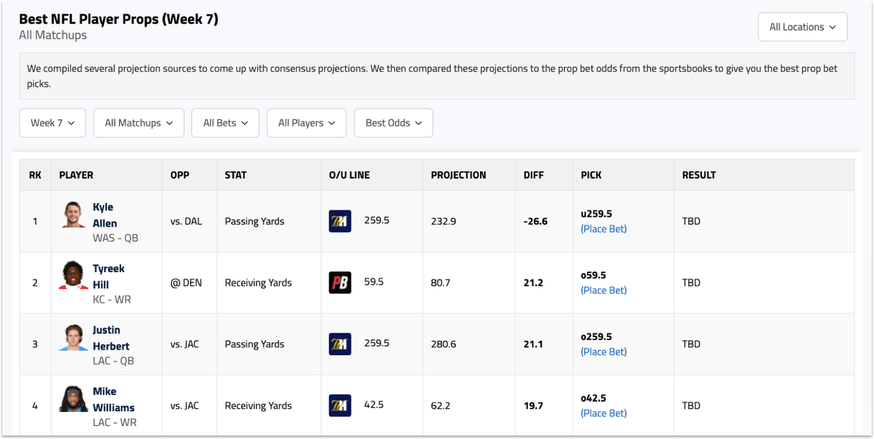Viewport: 874px width, 439px height.
Task: Open the Week 7 dropdown
Action: click(52, 123)
